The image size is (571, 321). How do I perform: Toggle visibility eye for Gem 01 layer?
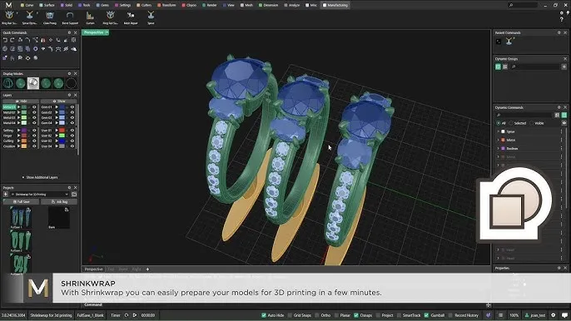click(72, 107)
